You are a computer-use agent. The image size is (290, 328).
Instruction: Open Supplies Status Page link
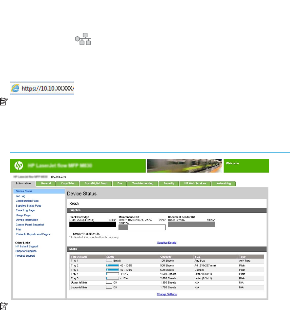(28, 206)
